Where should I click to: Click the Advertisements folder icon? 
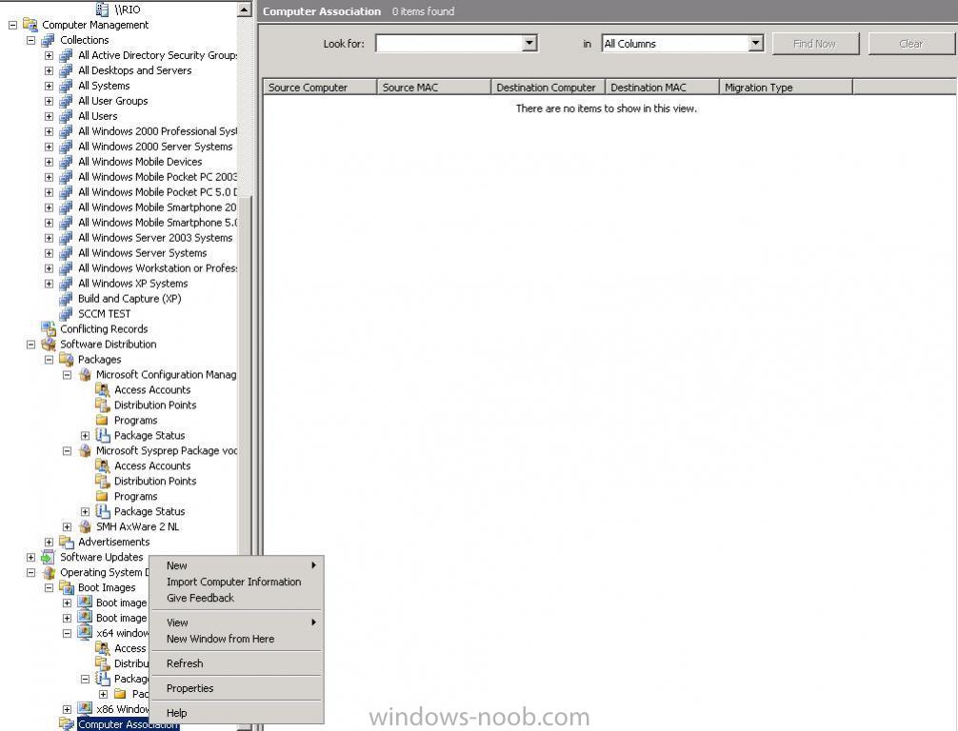coord(66,543)
